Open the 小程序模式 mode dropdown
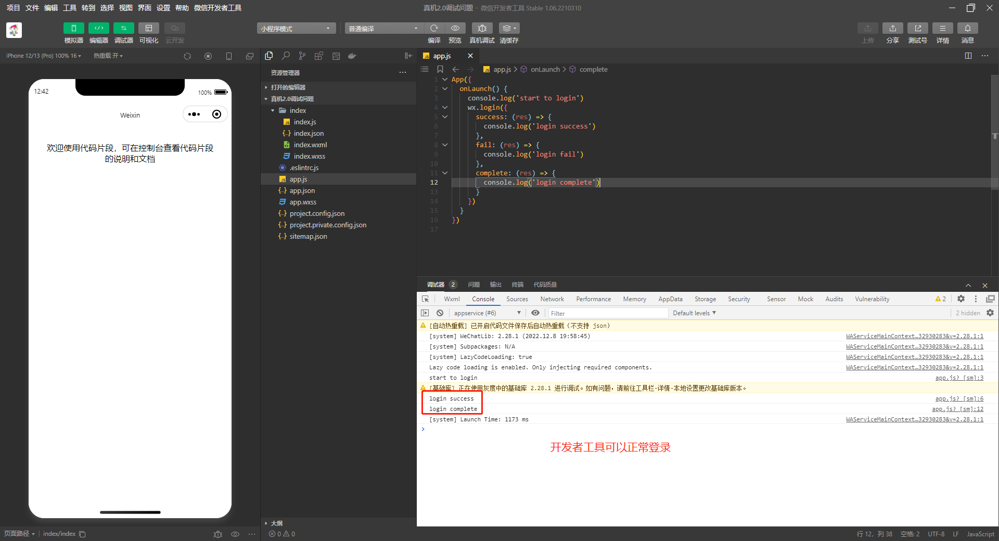The height and width of the screenshot is (541, 999). 296,28
